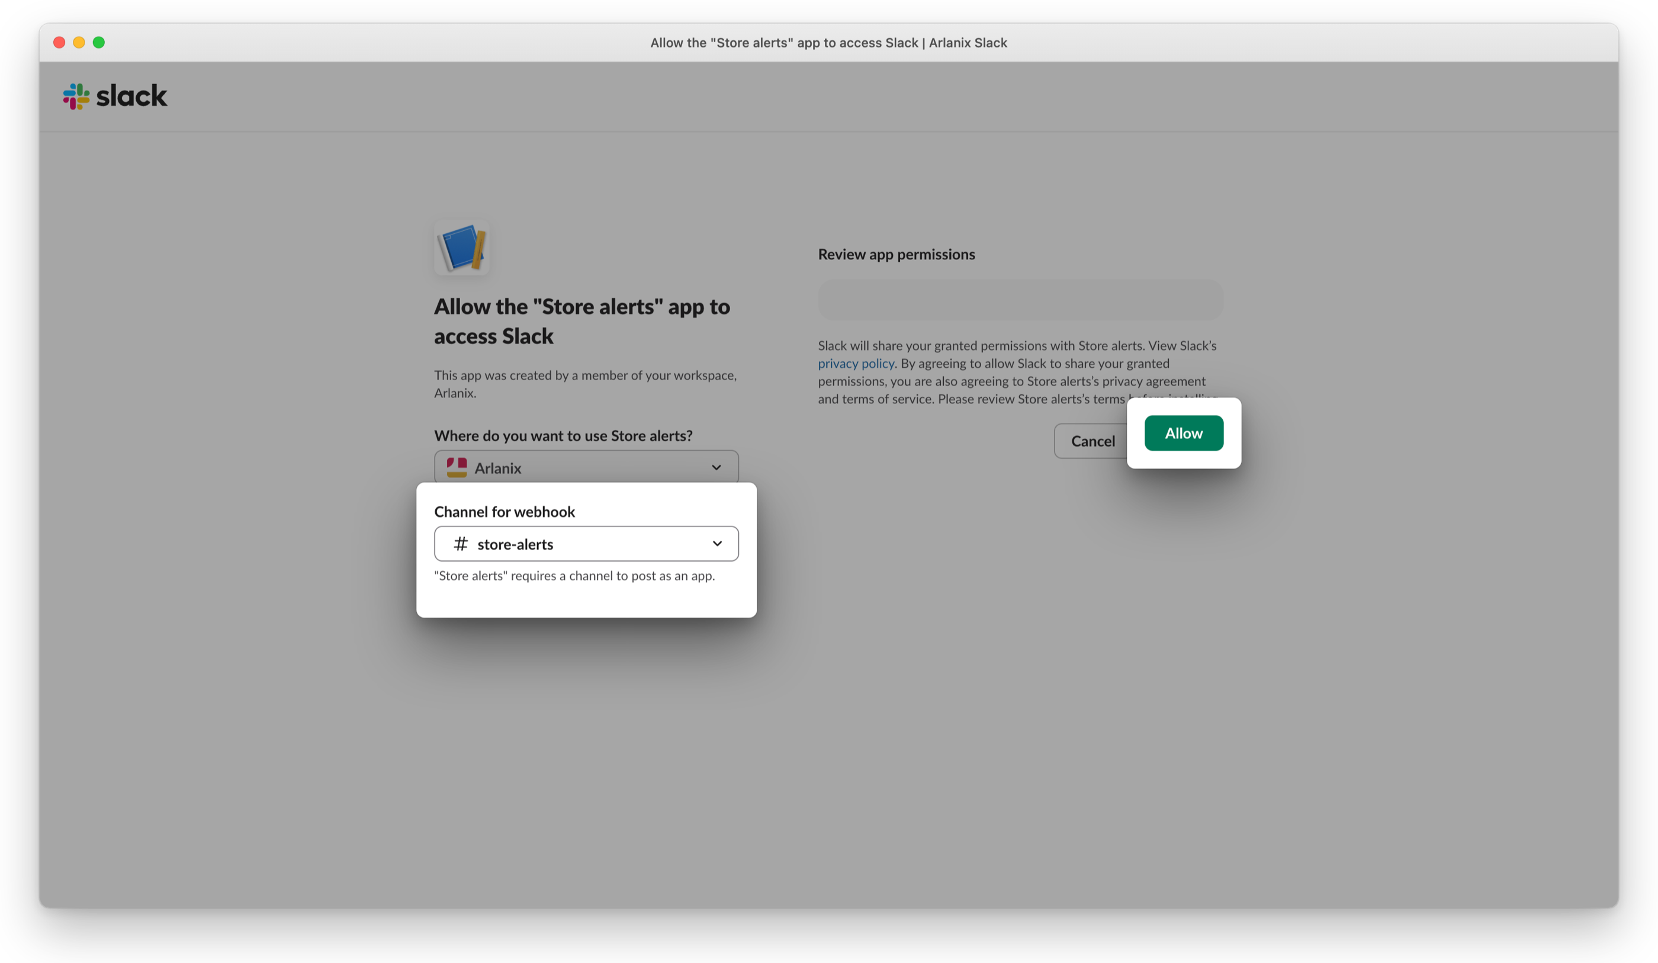Click the 'Allow the "Store alerts" app' heading
The height and width of the screenshot is (963, 1658).
point(582,321)
